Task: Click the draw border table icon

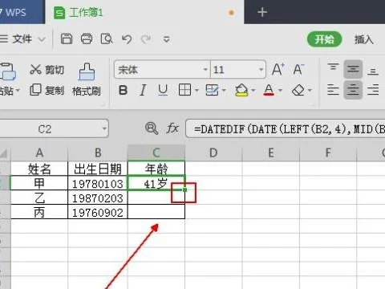Action: pos(212,90)
